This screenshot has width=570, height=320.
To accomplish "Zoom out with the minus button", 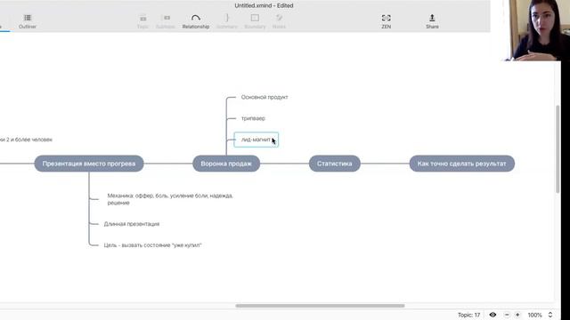I will point(507,315).
